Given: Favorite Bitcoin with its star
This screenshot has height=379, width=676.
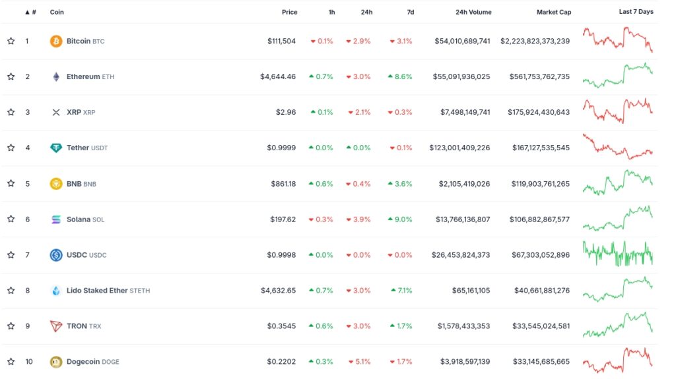Looking at the screenshot, I should pos(11,42).
